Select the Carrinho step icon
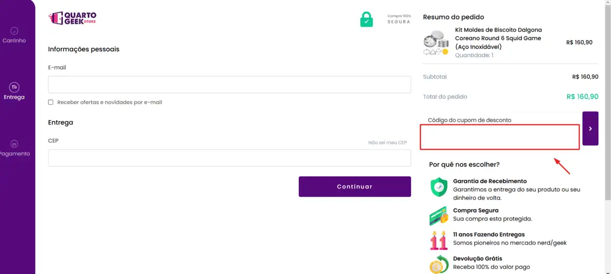The height and width of the screenshot is (274, 611). coord(14,30)
